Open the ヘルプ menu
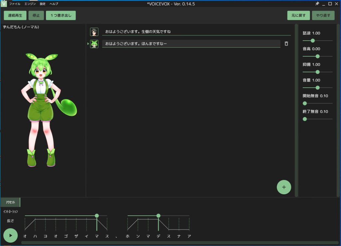This screenshot has width=341, height=246. click(54, 4)
